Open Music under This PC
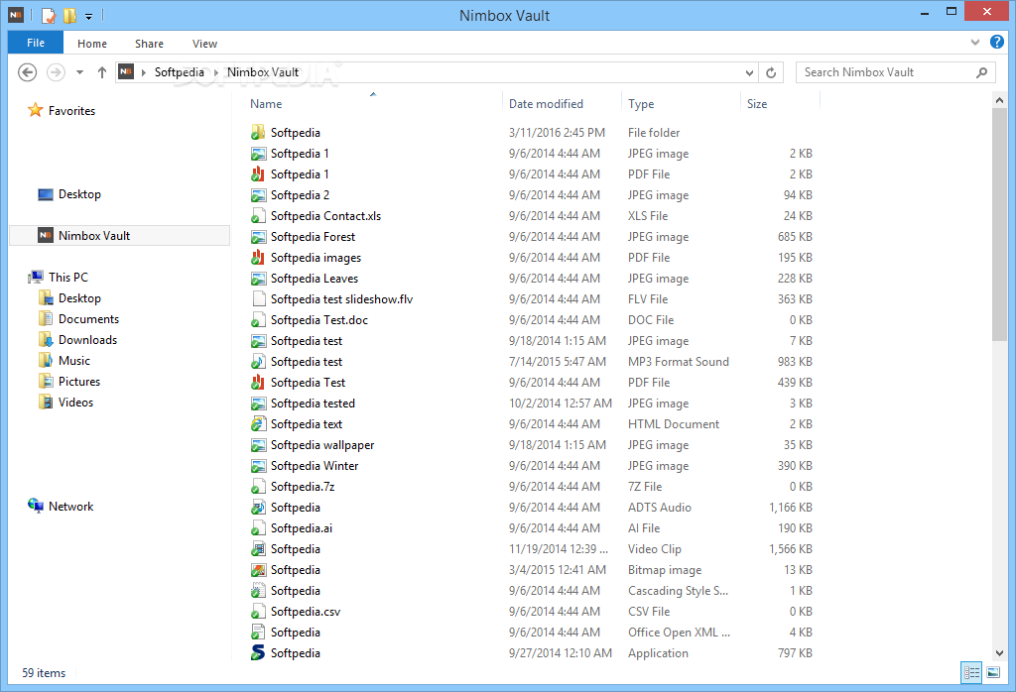Image resolution: width=1016 pixels, height=692 pixels. pyautogui.click(x=64, y=360)
